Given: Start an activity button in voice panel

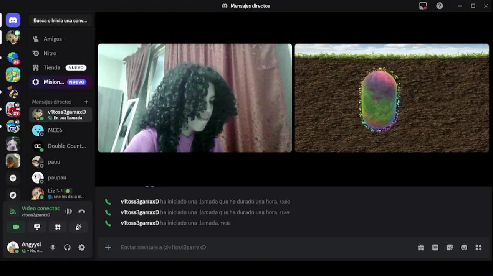Looking at the screenshot, I should 58,227.
